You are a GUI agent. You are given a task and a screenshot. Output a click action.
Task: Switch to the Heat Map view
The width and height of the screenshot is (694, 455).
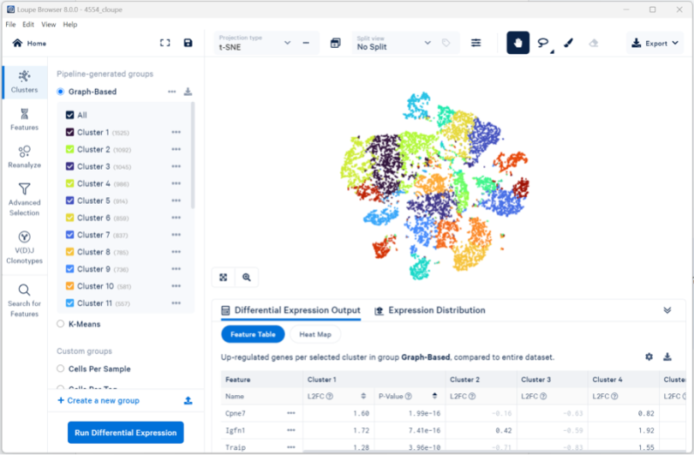315,334
